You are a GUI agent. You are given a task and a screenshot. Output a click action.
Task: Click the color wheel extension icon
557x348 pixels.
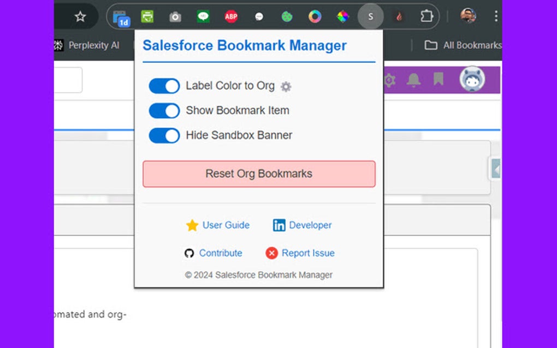pyautogui.click(x=315, y=16)
